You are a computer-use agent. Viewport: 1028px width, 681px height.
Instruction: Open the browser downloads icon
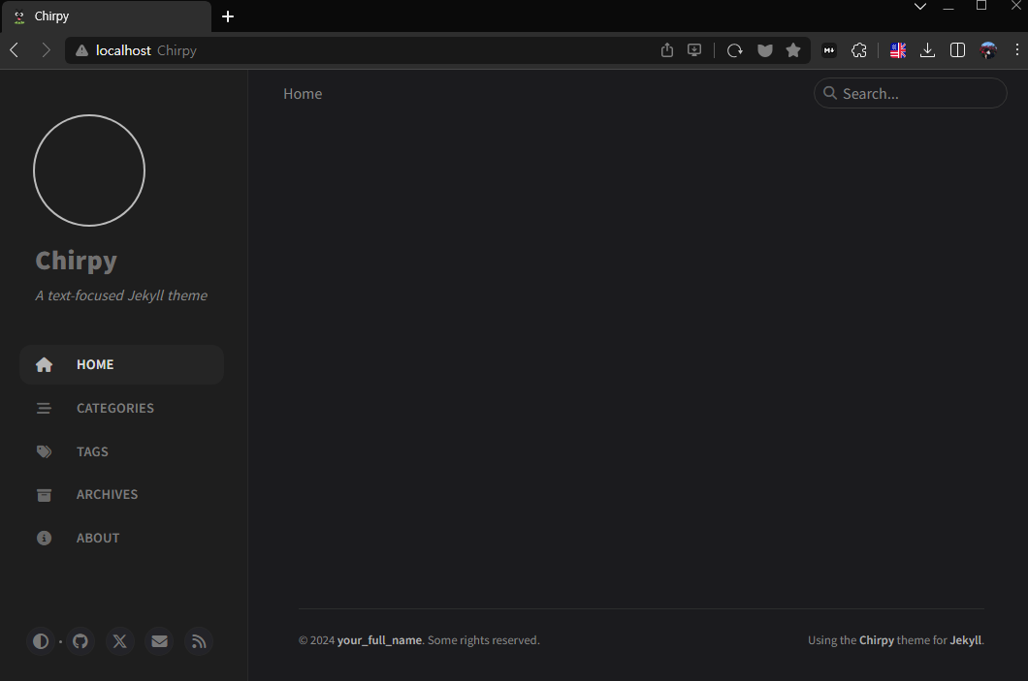point(927,49)
